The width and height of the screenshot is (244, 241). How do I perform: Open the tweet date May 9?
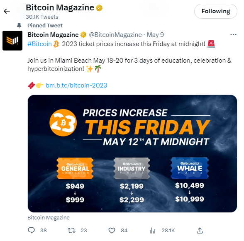[x=155, y=35]
